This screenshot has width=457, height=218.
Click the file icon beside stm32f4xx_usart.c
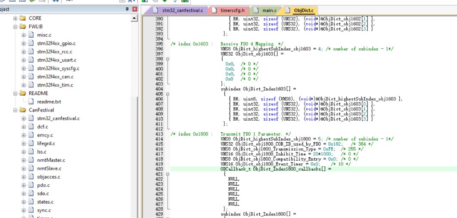31,60
